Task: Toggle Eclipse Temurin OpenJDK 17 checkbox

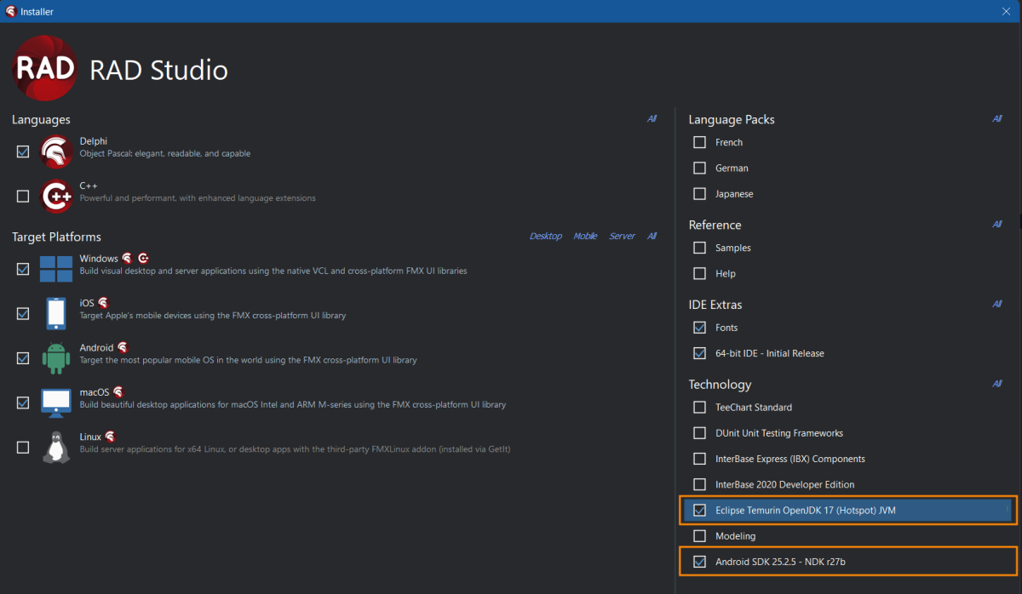Action: pos(700,510)
